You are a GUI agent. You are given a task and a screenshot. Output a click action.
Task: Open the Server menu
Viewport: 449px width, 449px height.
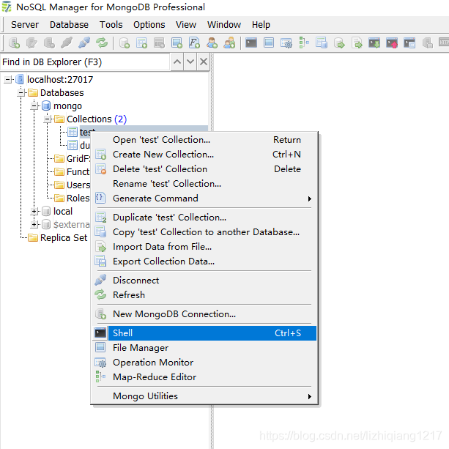coord(25,25)
